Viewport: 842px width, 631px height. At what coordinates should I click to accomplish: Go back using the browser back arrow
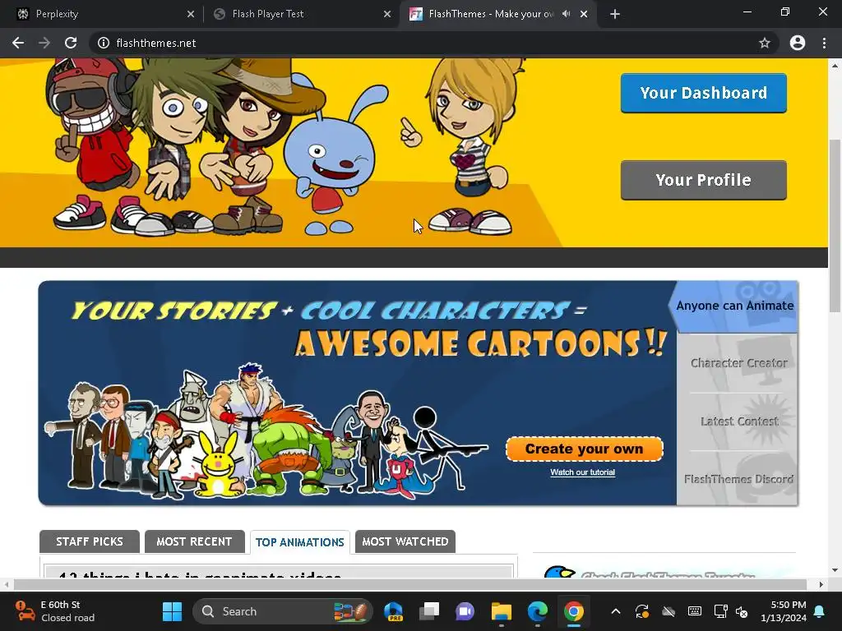pos(18,43)
